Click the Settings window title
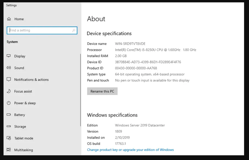 pos(11,5)
